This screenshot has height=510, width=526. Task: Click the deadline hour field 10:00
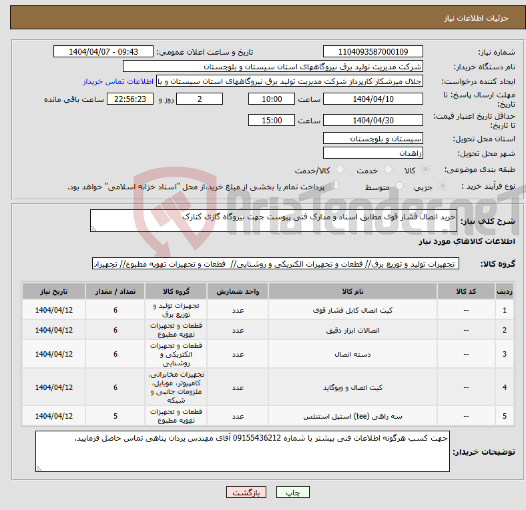point(272,99)
